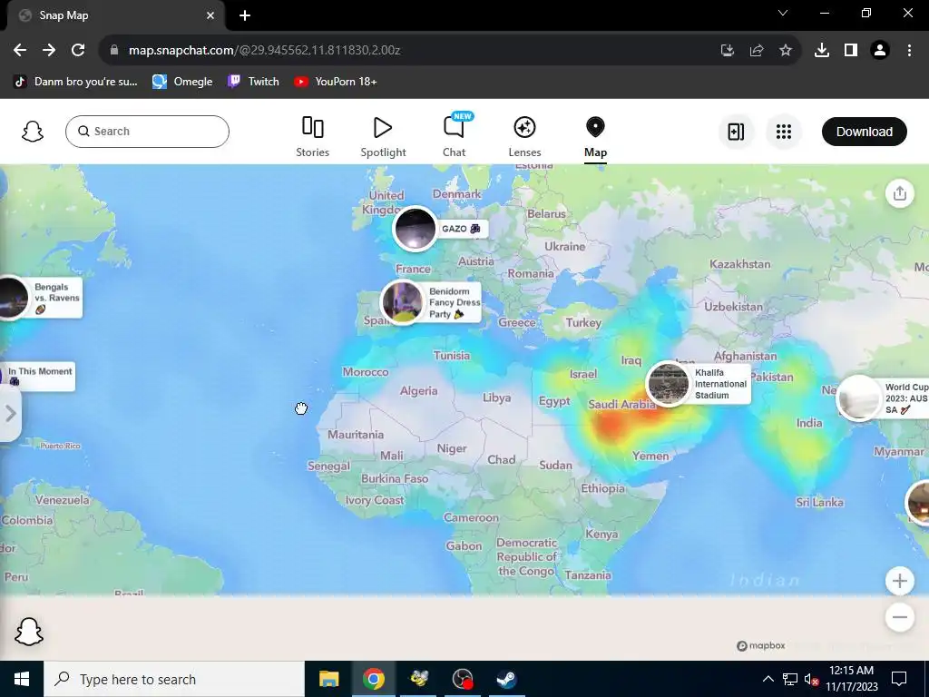Go forward with browser forward arrow
The height and width of the screenshot is (697, 929).
tap(49, 51)
